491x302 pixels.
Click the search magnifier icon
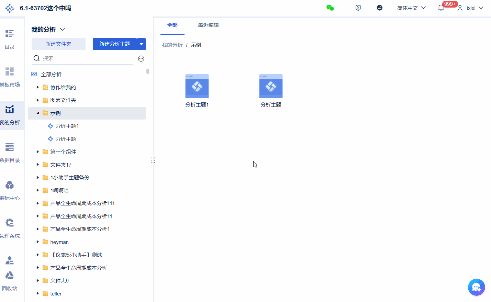point(36,58)
